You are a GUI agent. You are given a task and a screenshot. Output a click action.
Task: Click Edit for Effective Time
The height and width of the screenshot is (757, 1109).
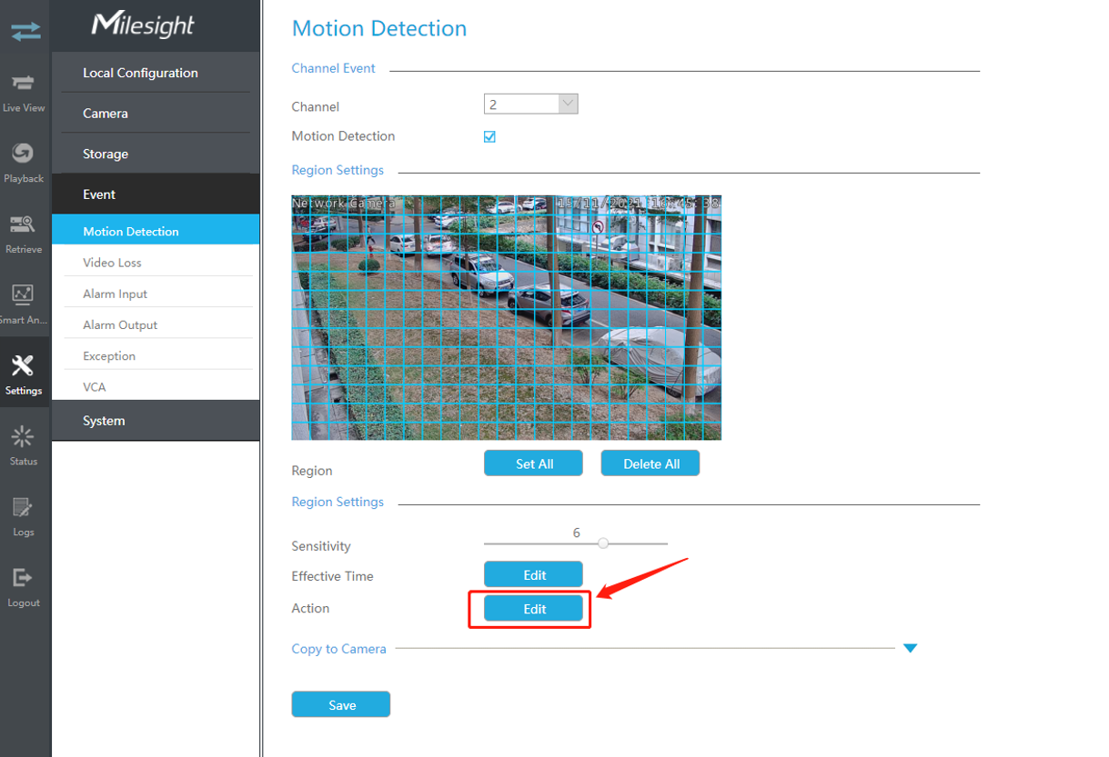point(533,574)
